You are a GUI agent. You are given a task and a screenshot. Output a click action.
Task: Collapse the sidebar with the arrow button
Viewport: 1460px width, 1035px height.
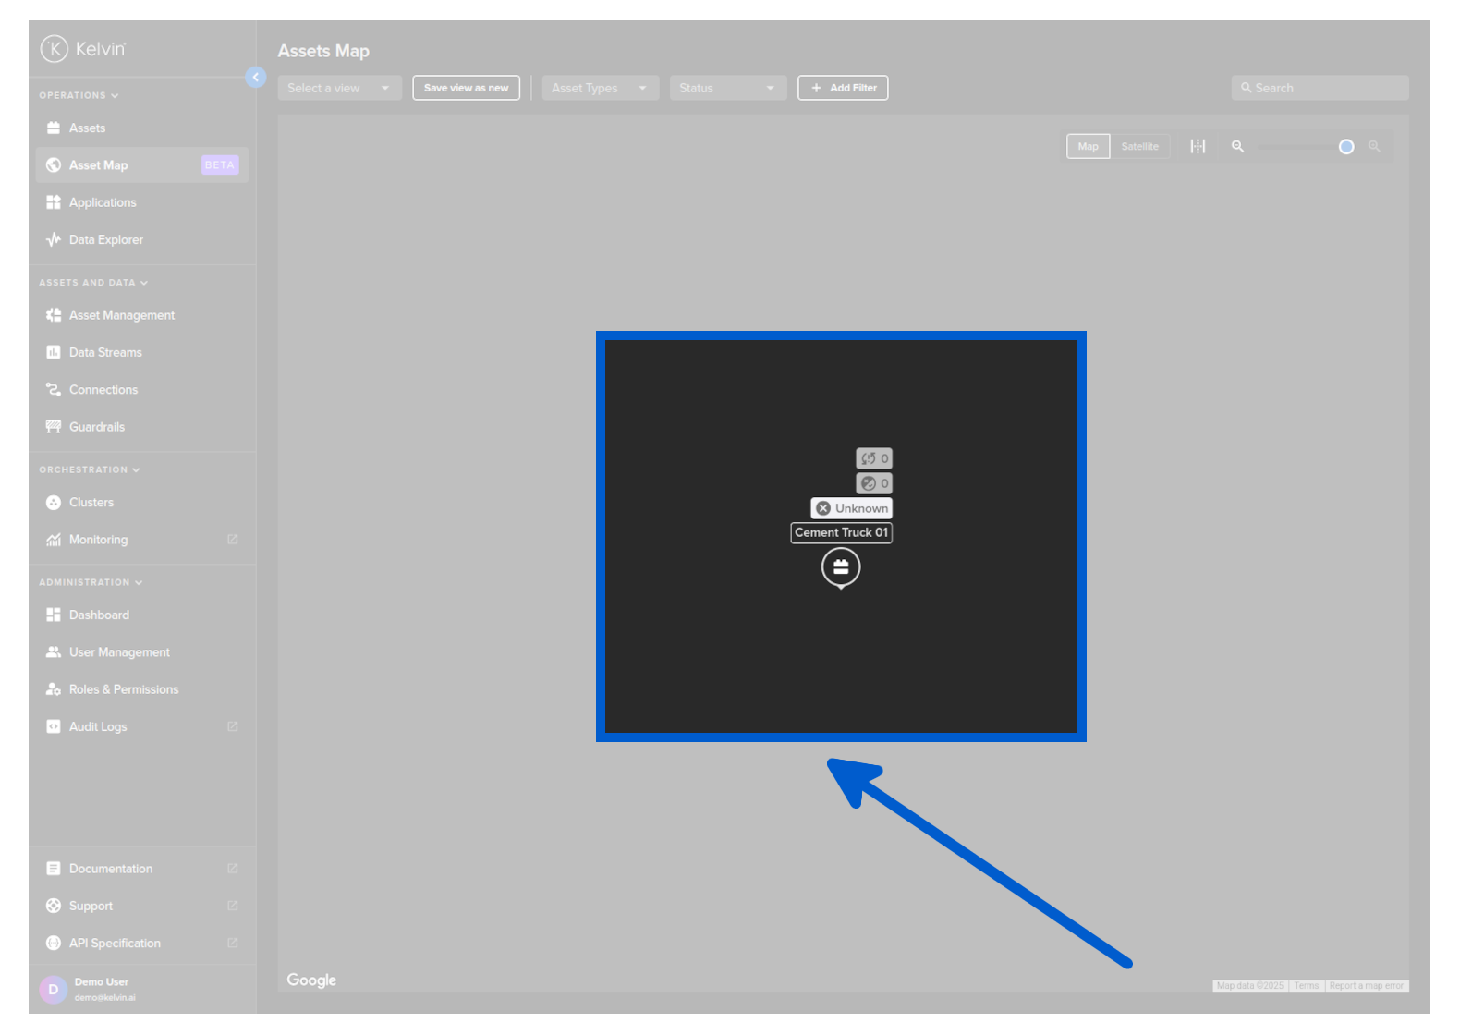pos(256,78)
